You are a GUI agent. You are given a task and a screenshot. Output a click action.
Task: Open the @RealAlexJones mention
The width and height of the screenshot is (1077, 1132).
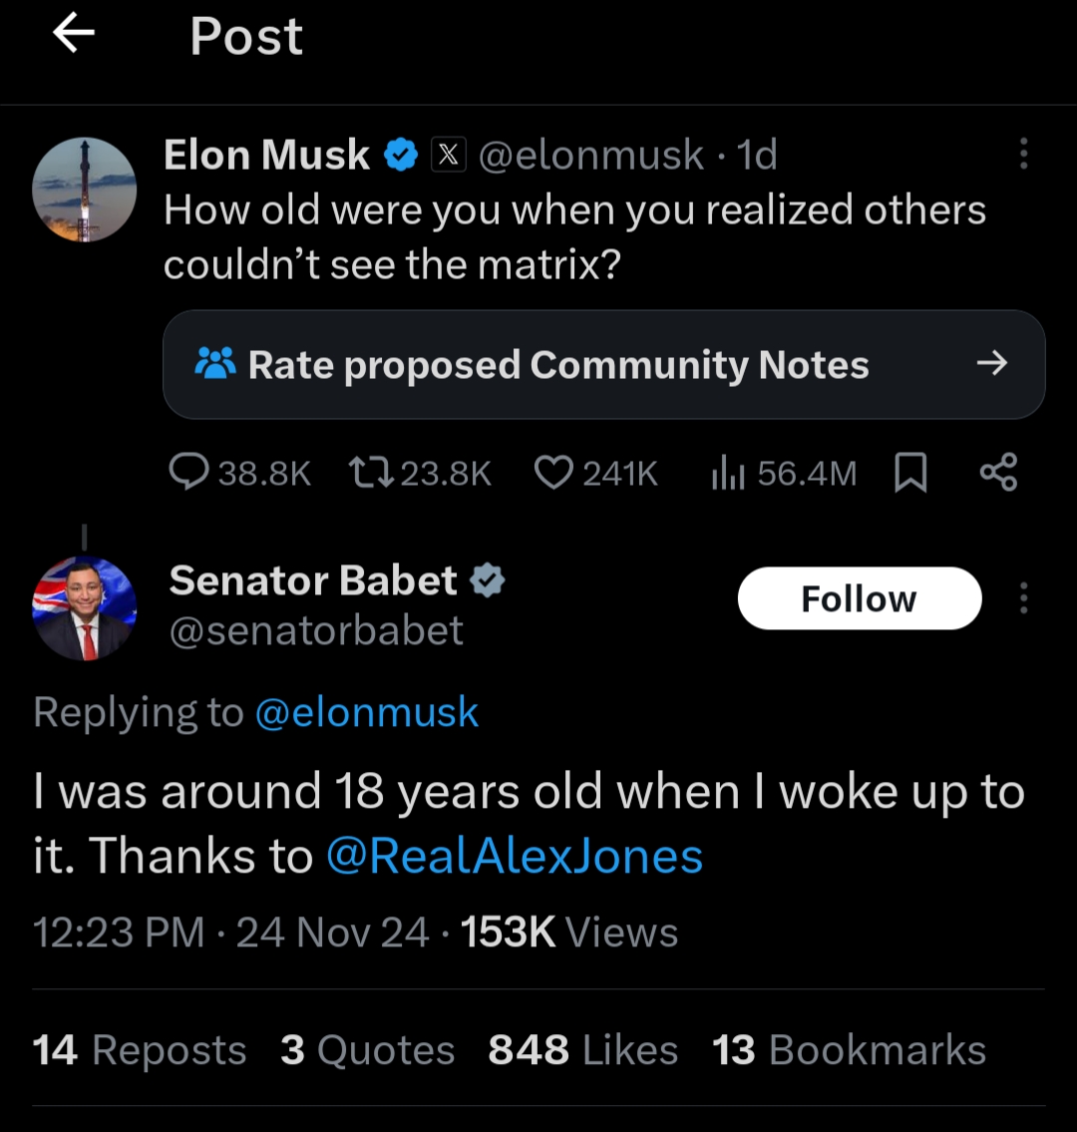click(515, 857)
